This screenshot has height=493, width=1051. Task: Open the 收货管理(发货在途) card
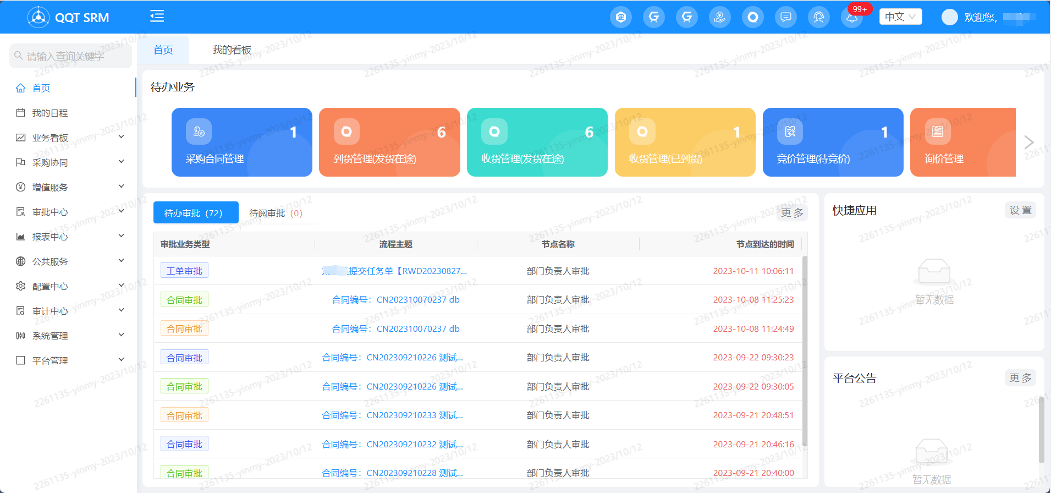(537, 142)
